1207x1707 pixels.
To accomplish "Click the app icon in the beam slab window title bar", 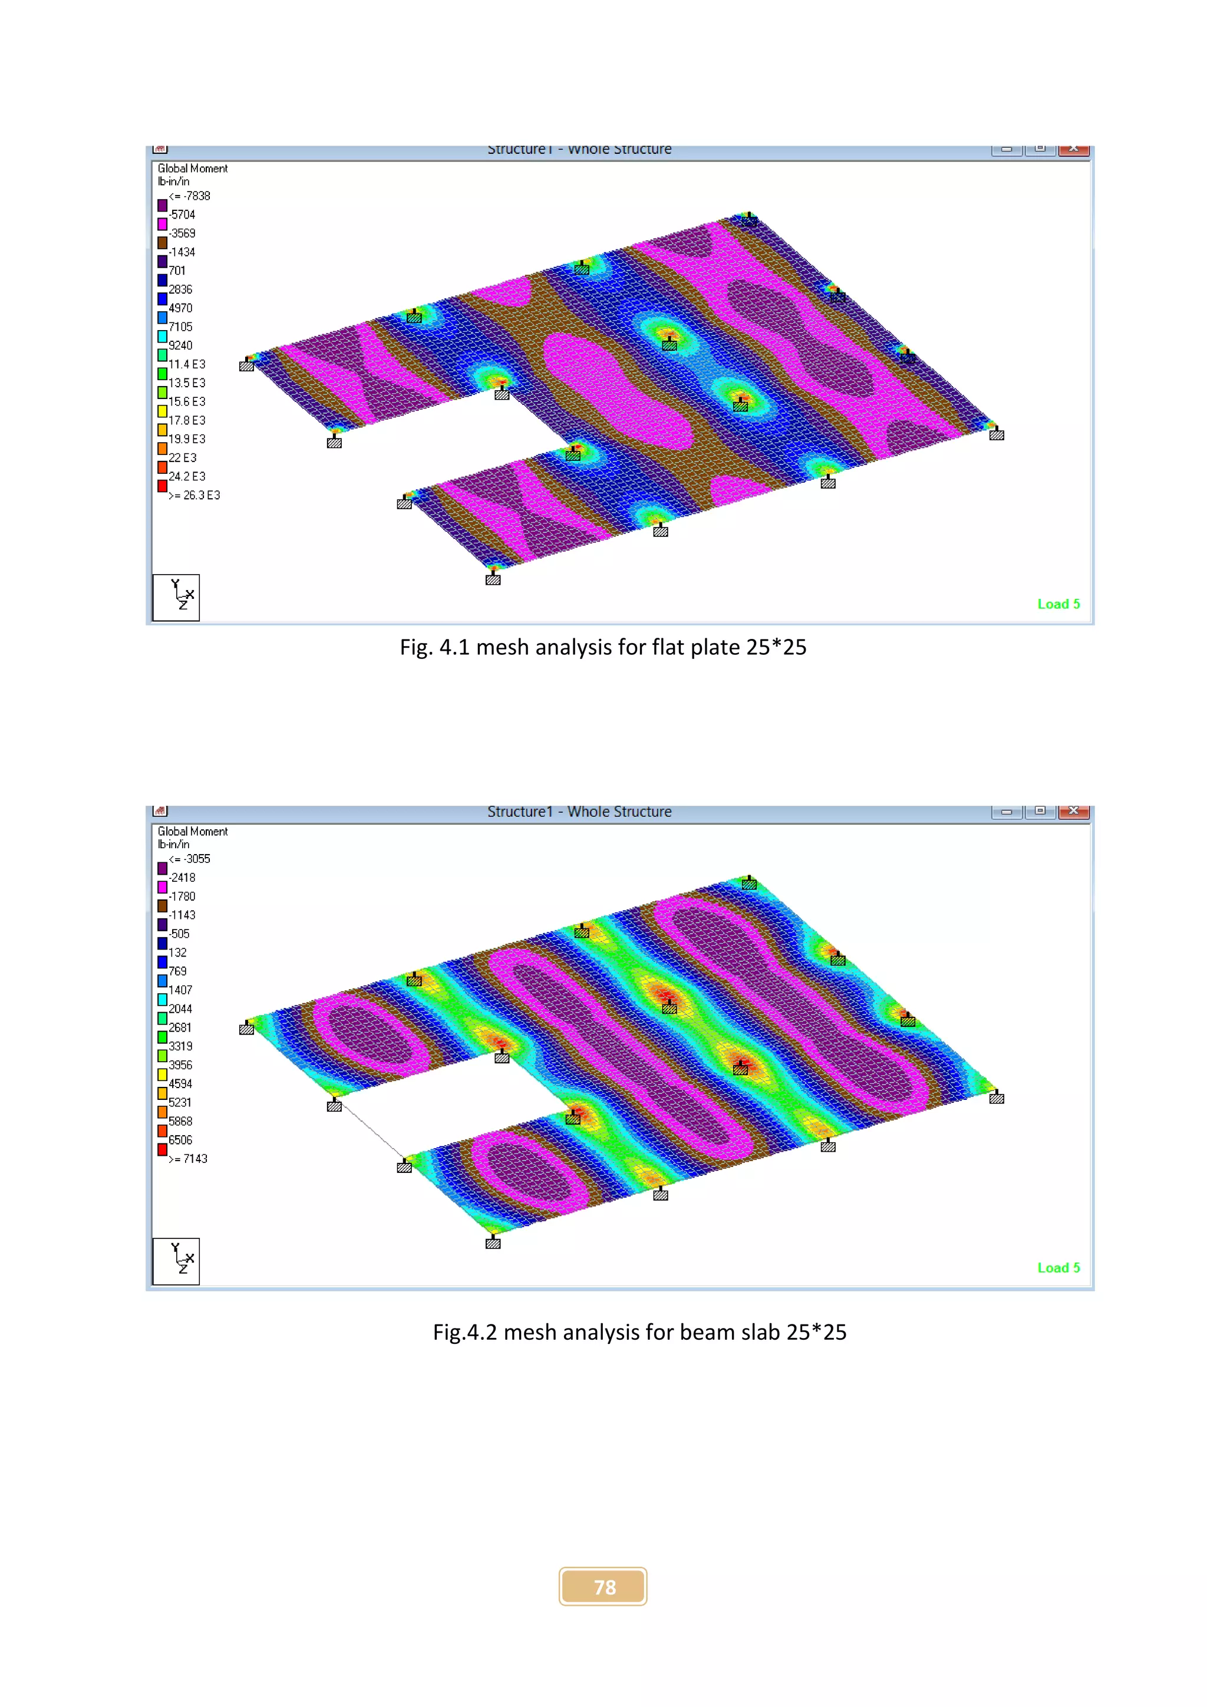I will pos(160,811).
